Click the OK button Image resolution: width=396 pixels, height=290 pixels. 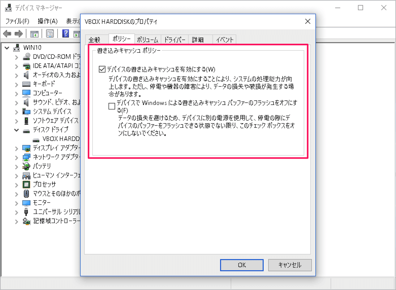pos(242,265)
